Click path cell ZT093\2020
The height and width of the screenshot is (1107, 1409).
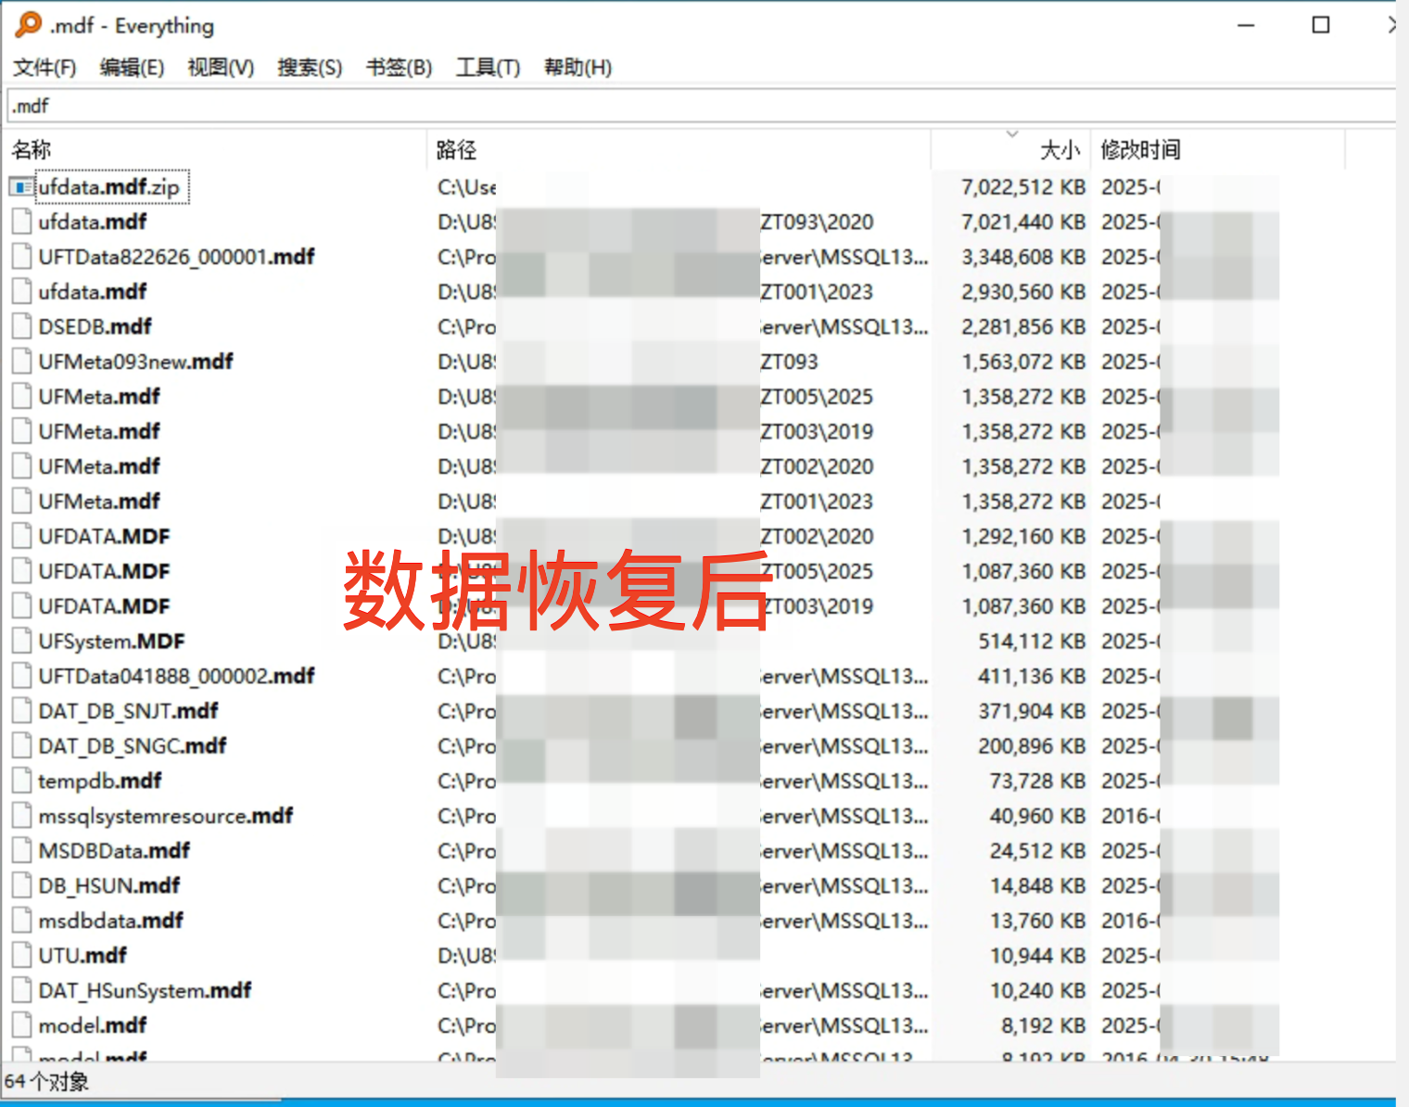pos(817,223)
